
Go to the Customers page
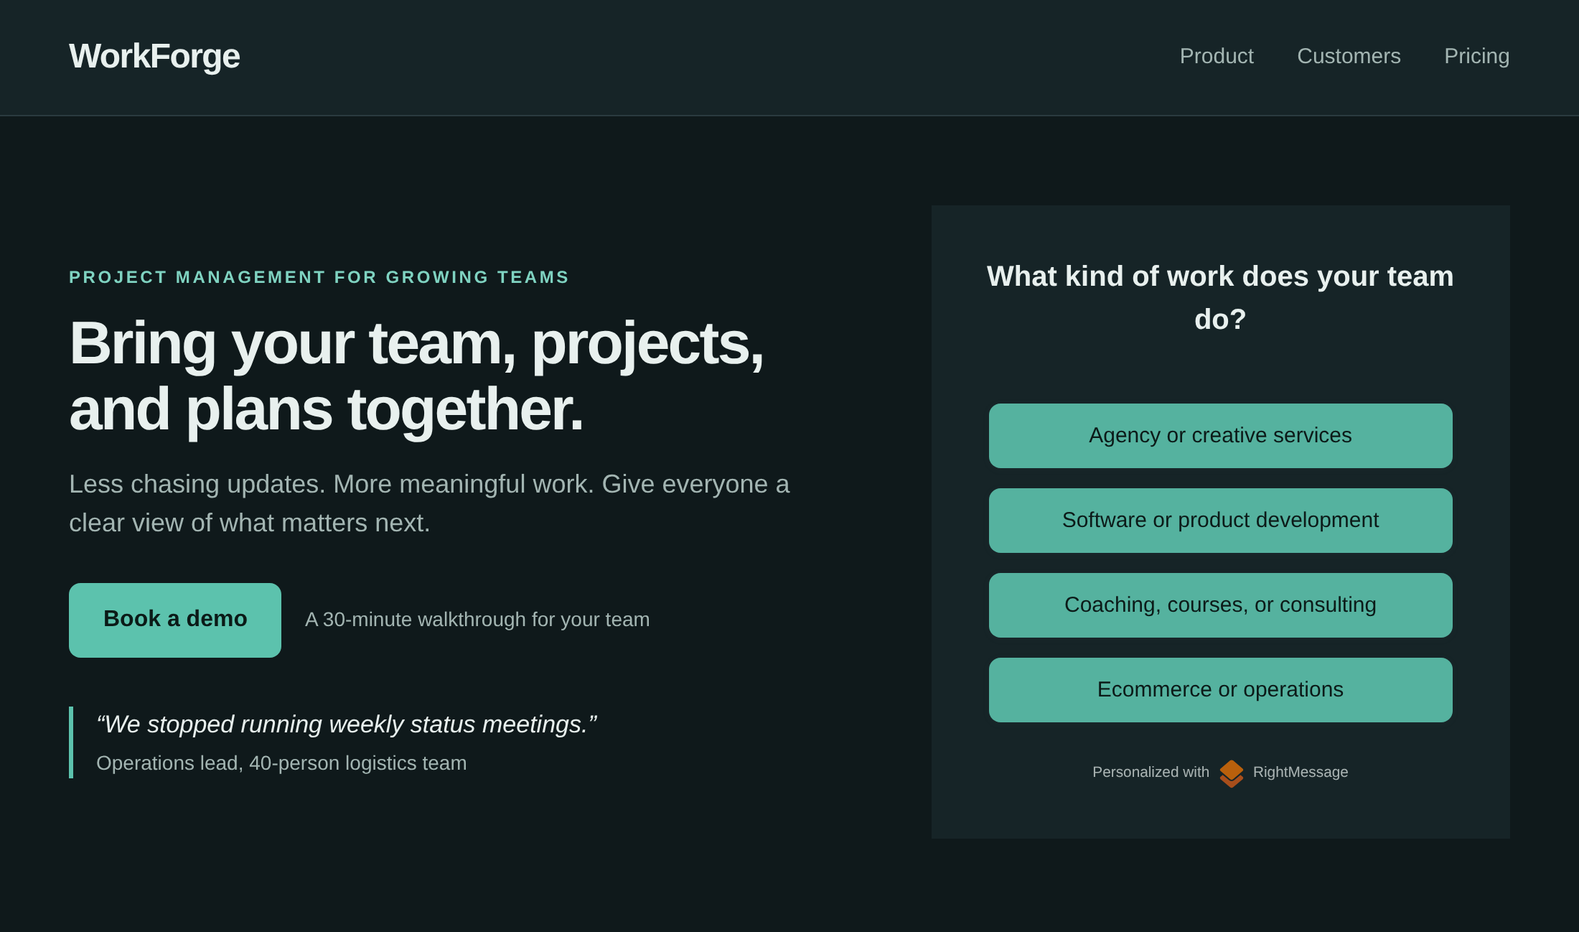pyautogui.click(x=1349, y=56)
